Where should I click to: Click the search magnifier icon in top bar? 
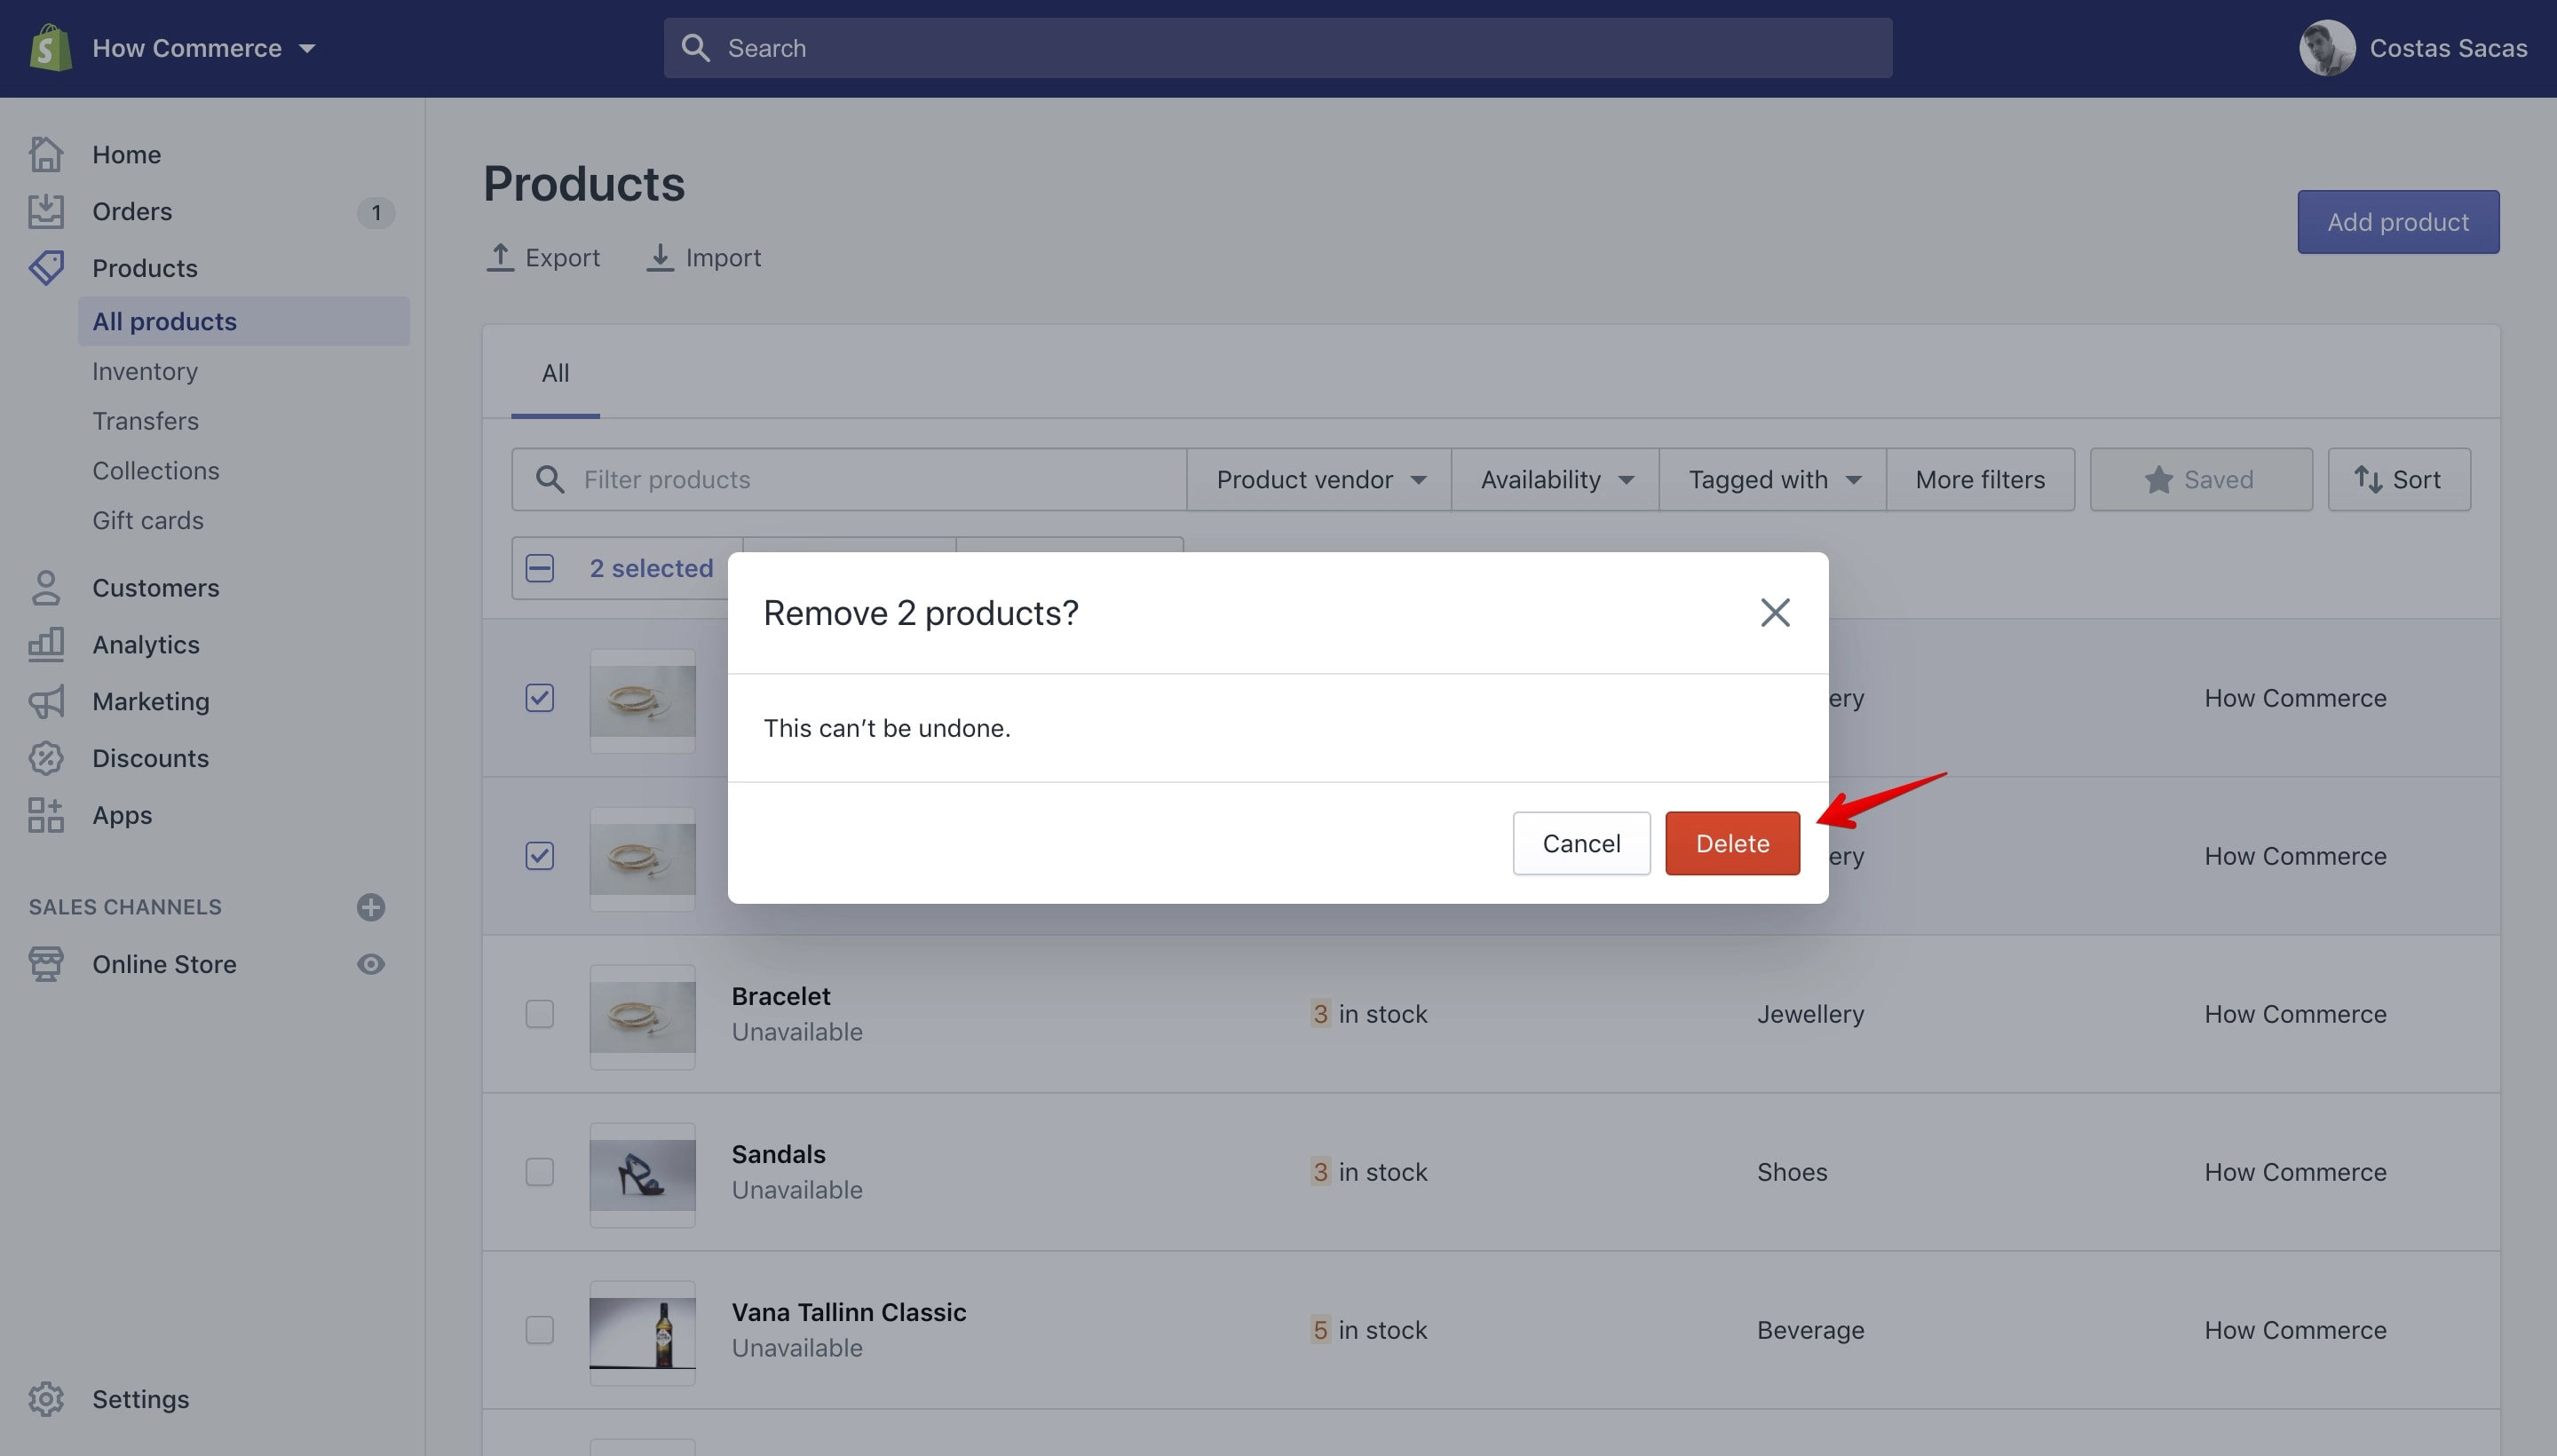tap(695, 48)
